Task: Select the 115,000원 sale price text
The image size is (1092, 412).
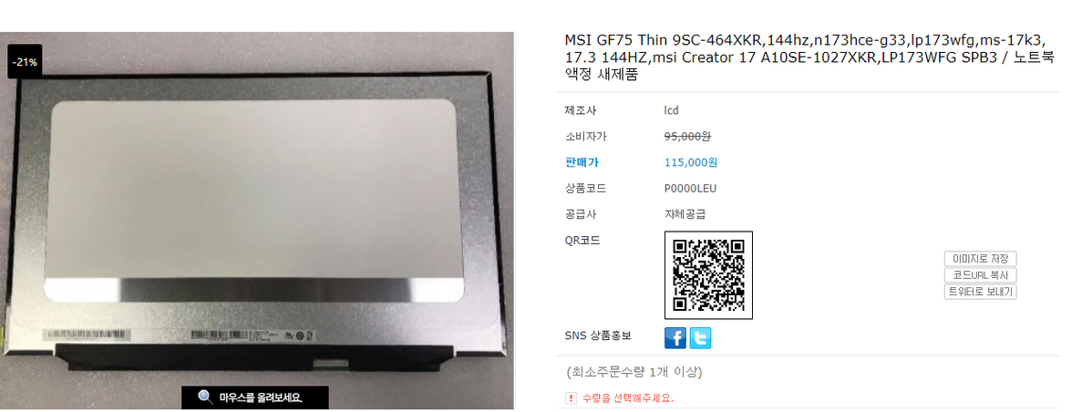Action: pyautogui.click(x=691, y=162)
